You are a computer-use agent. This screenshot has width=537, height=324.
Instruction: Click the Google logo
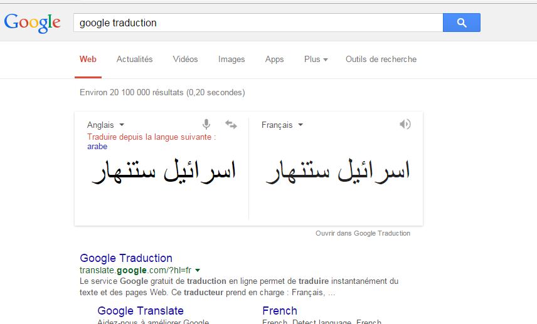[33, 23]
